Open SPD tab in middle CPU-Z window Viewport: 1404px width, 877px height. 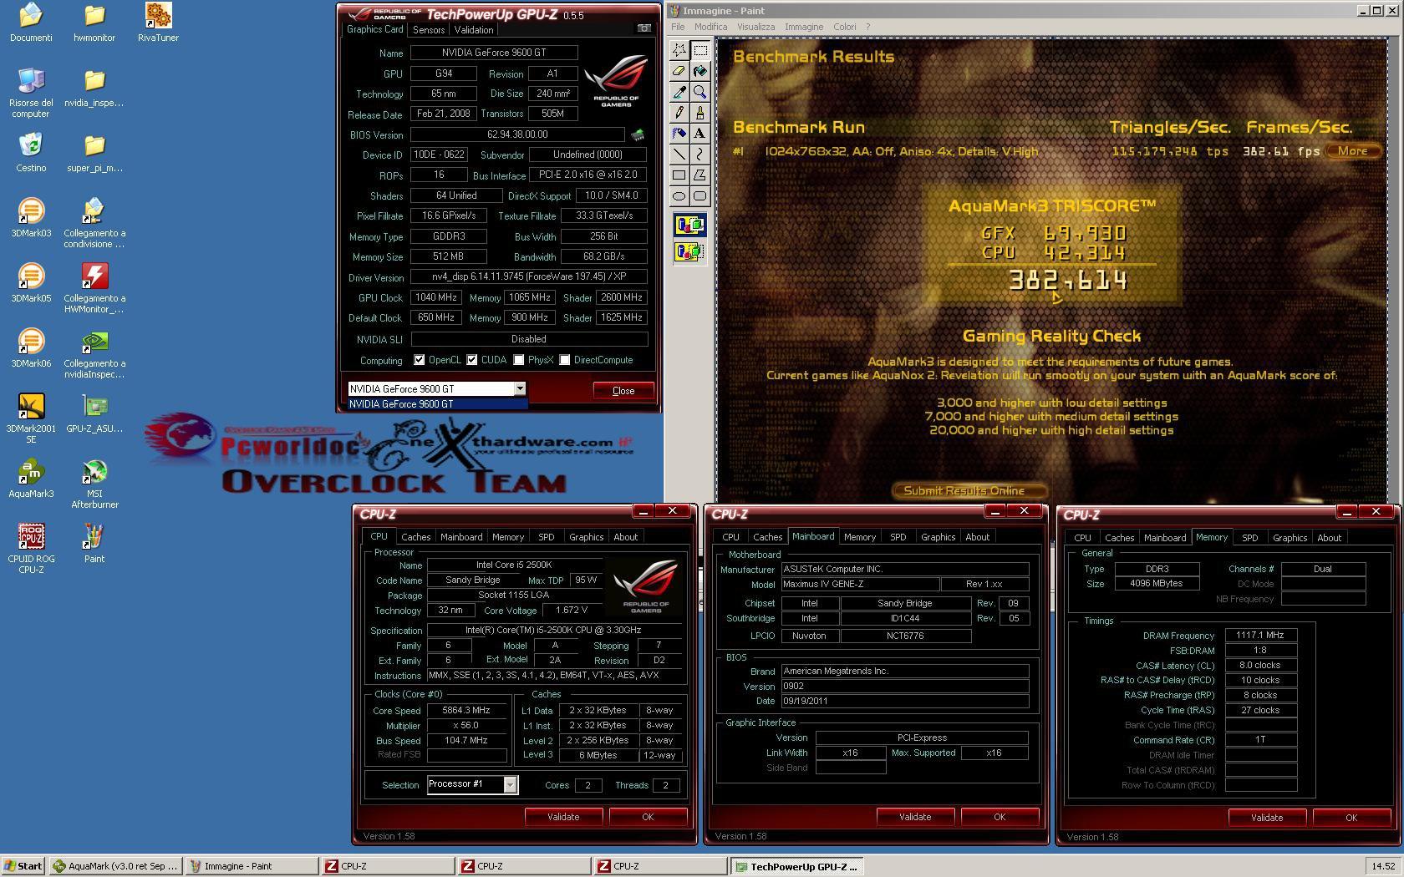[x=898, y=537]
